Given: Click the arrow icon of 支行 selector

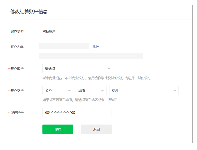Looking at the screenshot, I should (x=175, y=91).
